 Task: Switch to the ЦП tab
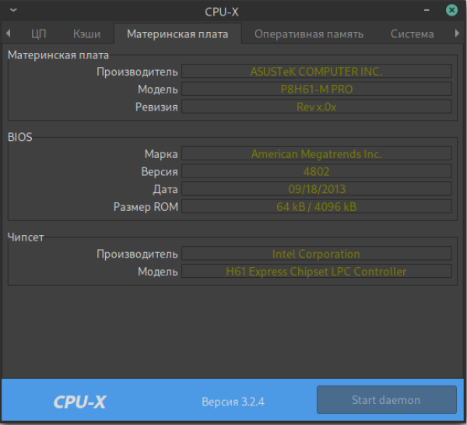(x=38, y=34)
